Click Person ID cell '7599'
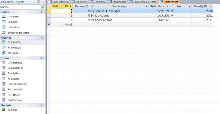 (x=83, y=20)
